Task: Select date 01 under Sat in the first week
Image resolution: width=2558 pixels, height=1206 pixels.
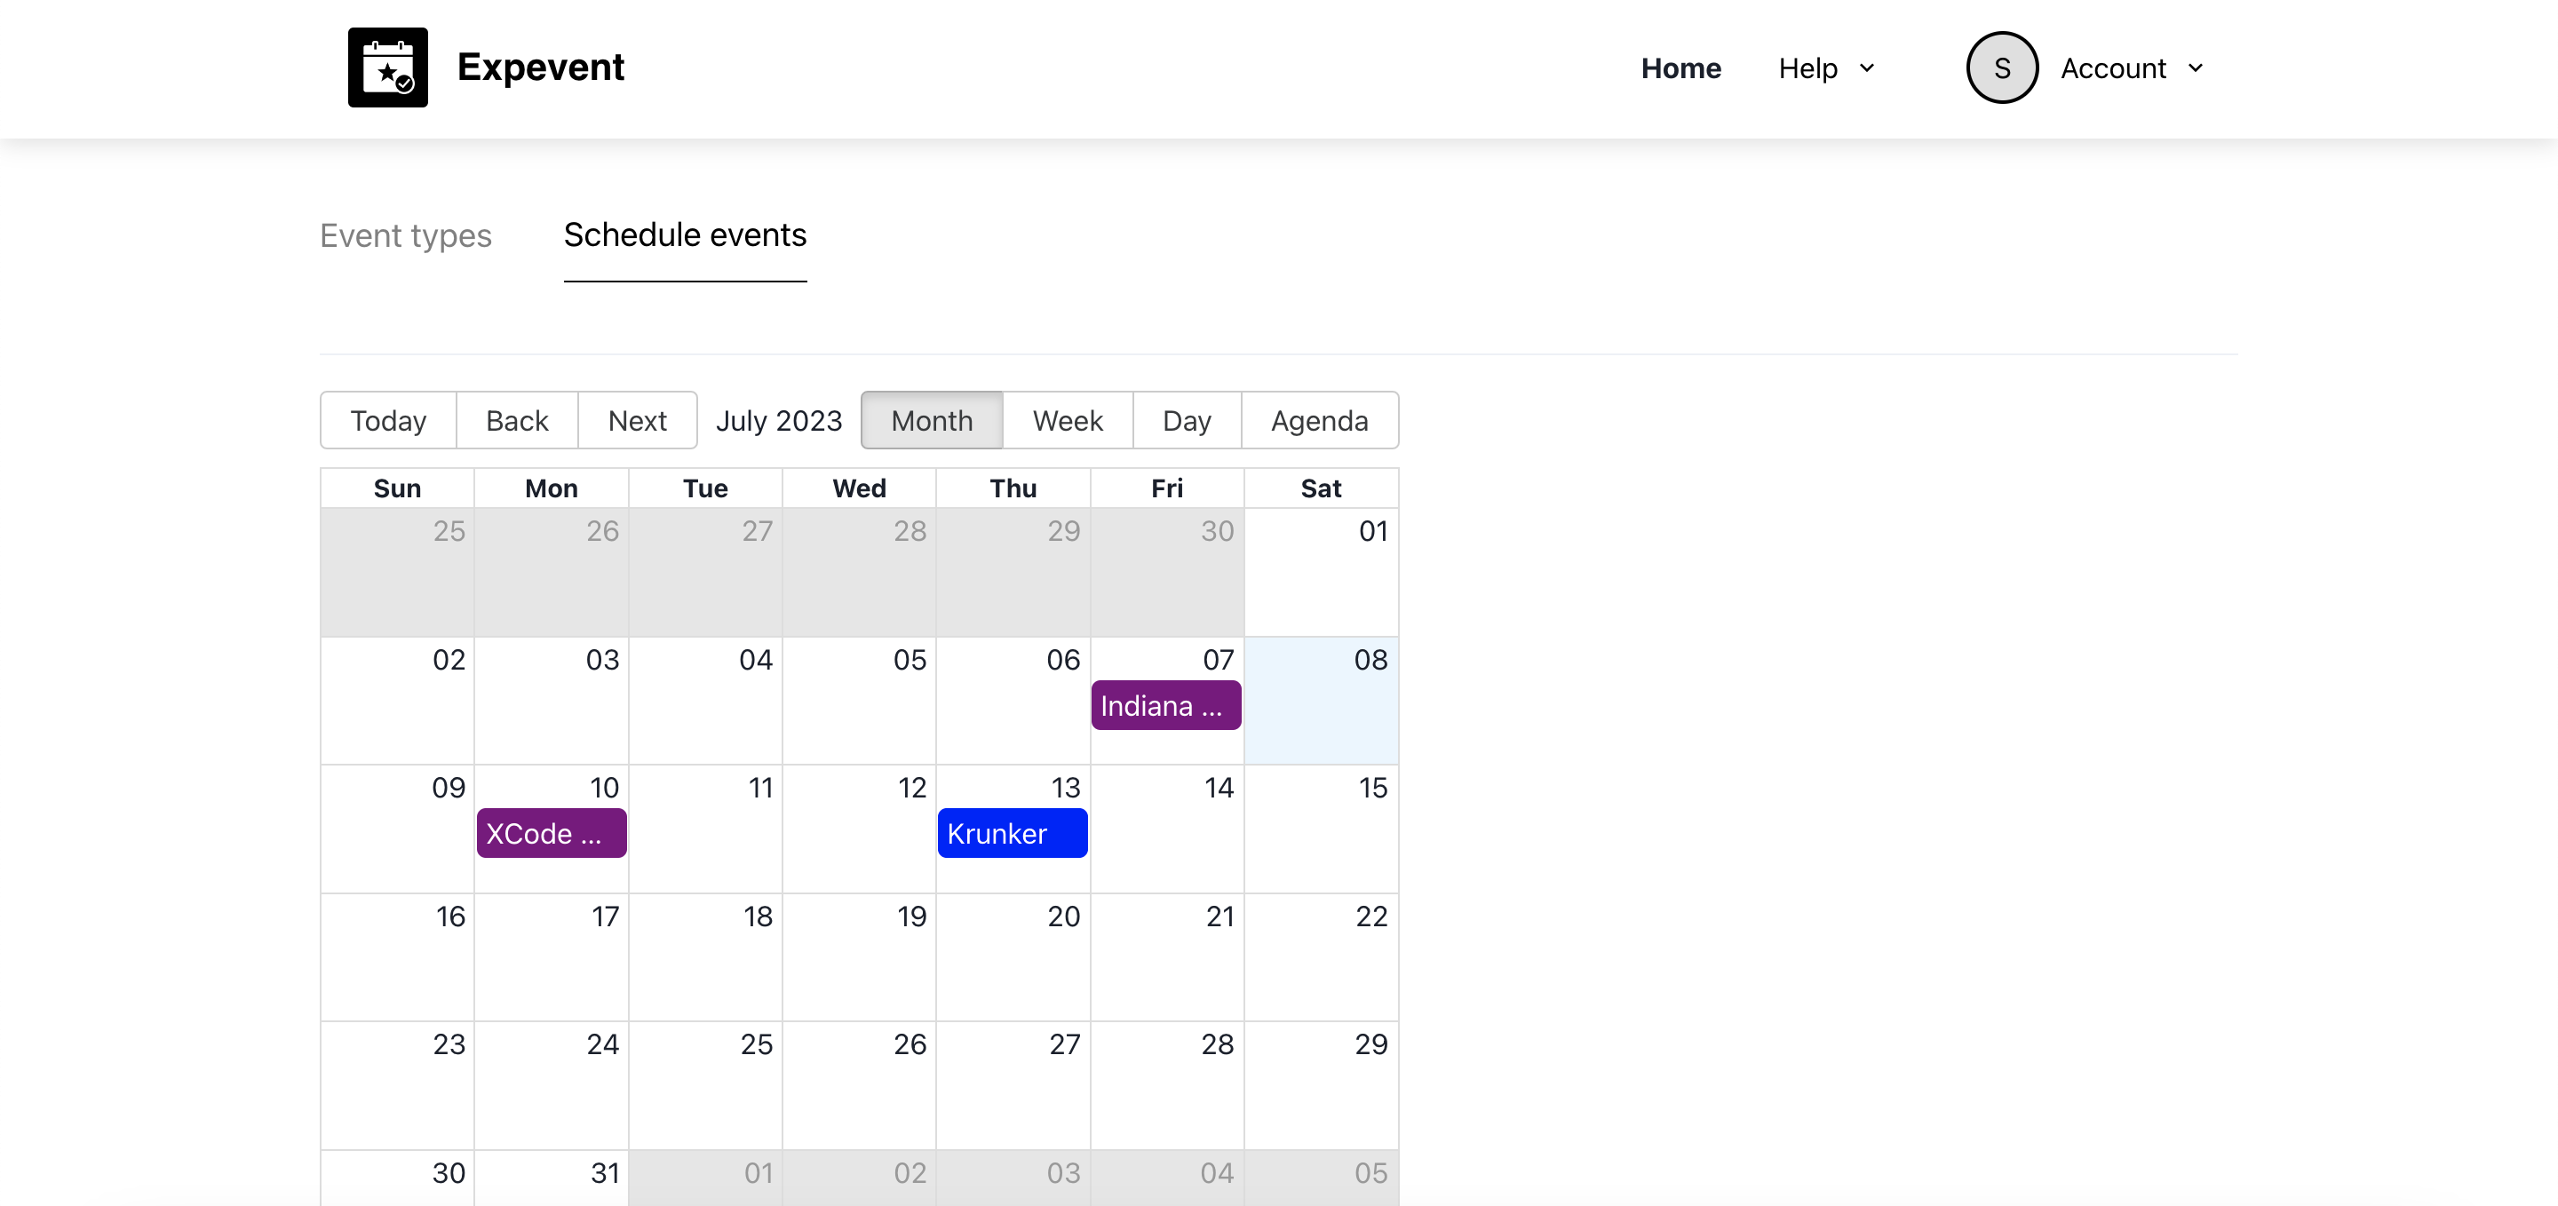Action: click(x=1372, y=531)
